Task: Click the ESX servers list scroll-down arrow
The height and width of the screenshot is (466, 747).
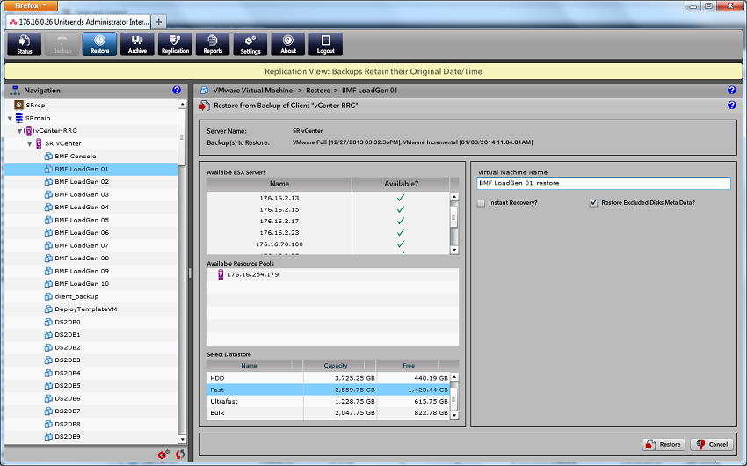Action: [454, 250]
